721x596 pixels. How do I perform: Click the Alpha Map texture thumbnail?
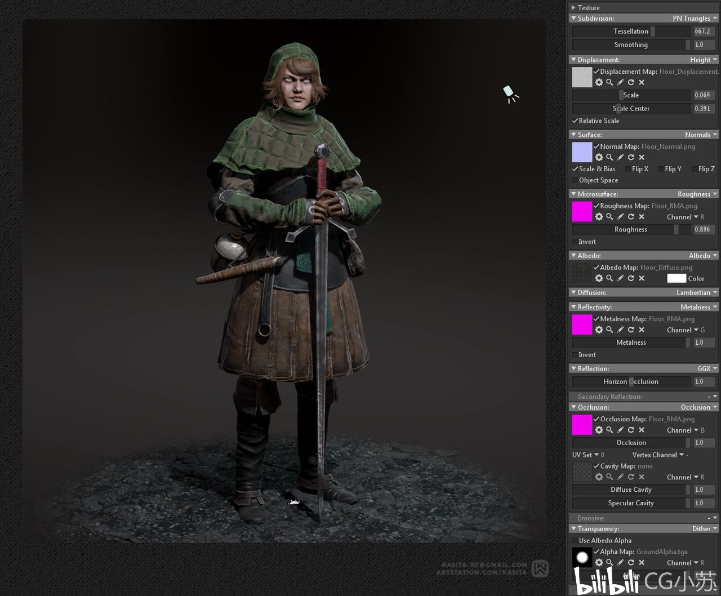582,558
